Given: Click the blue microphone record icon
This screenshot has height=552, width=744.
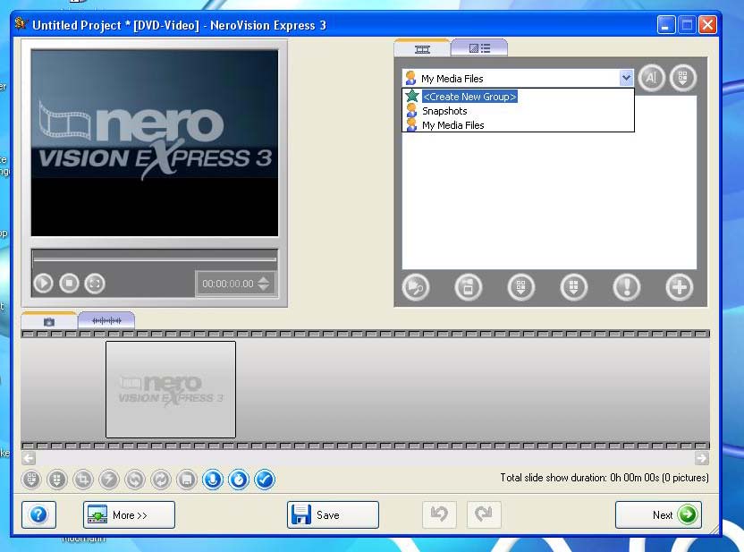Looking at the screenshot, I should (x=213, y=480).
